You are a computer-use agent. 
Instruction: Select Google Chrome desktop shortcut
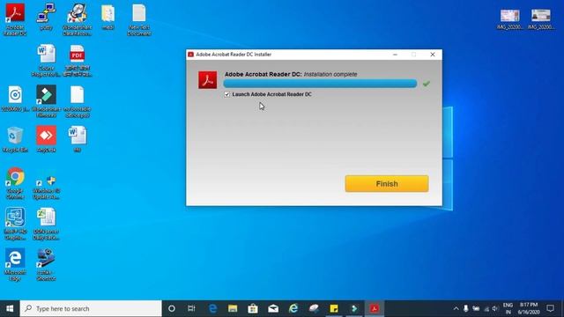click(15, 183)
